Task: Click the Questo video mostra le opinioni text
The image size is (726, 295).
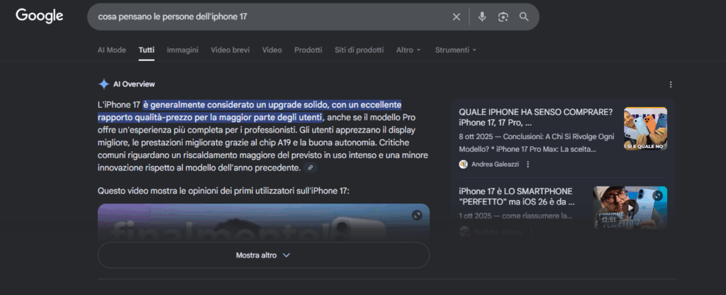Action: pyautogui.click(x=223, y=191)
